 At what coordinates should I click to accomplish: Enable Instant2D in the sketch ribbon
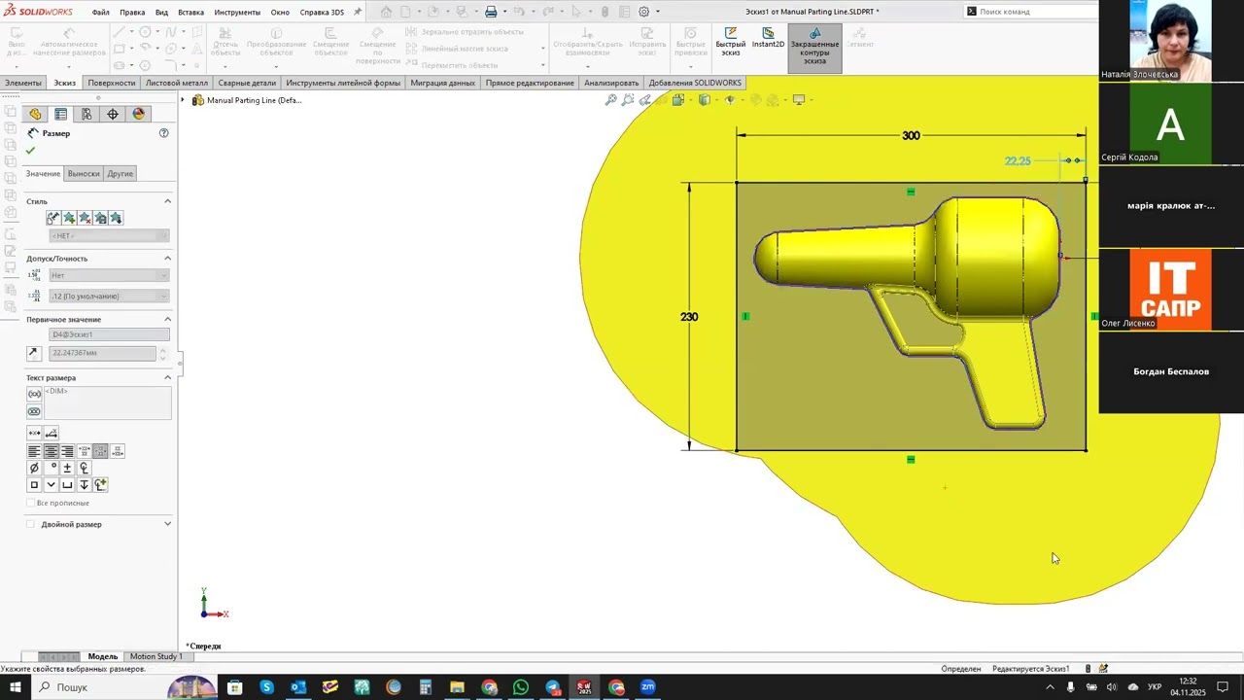click(x=768, y=38)
